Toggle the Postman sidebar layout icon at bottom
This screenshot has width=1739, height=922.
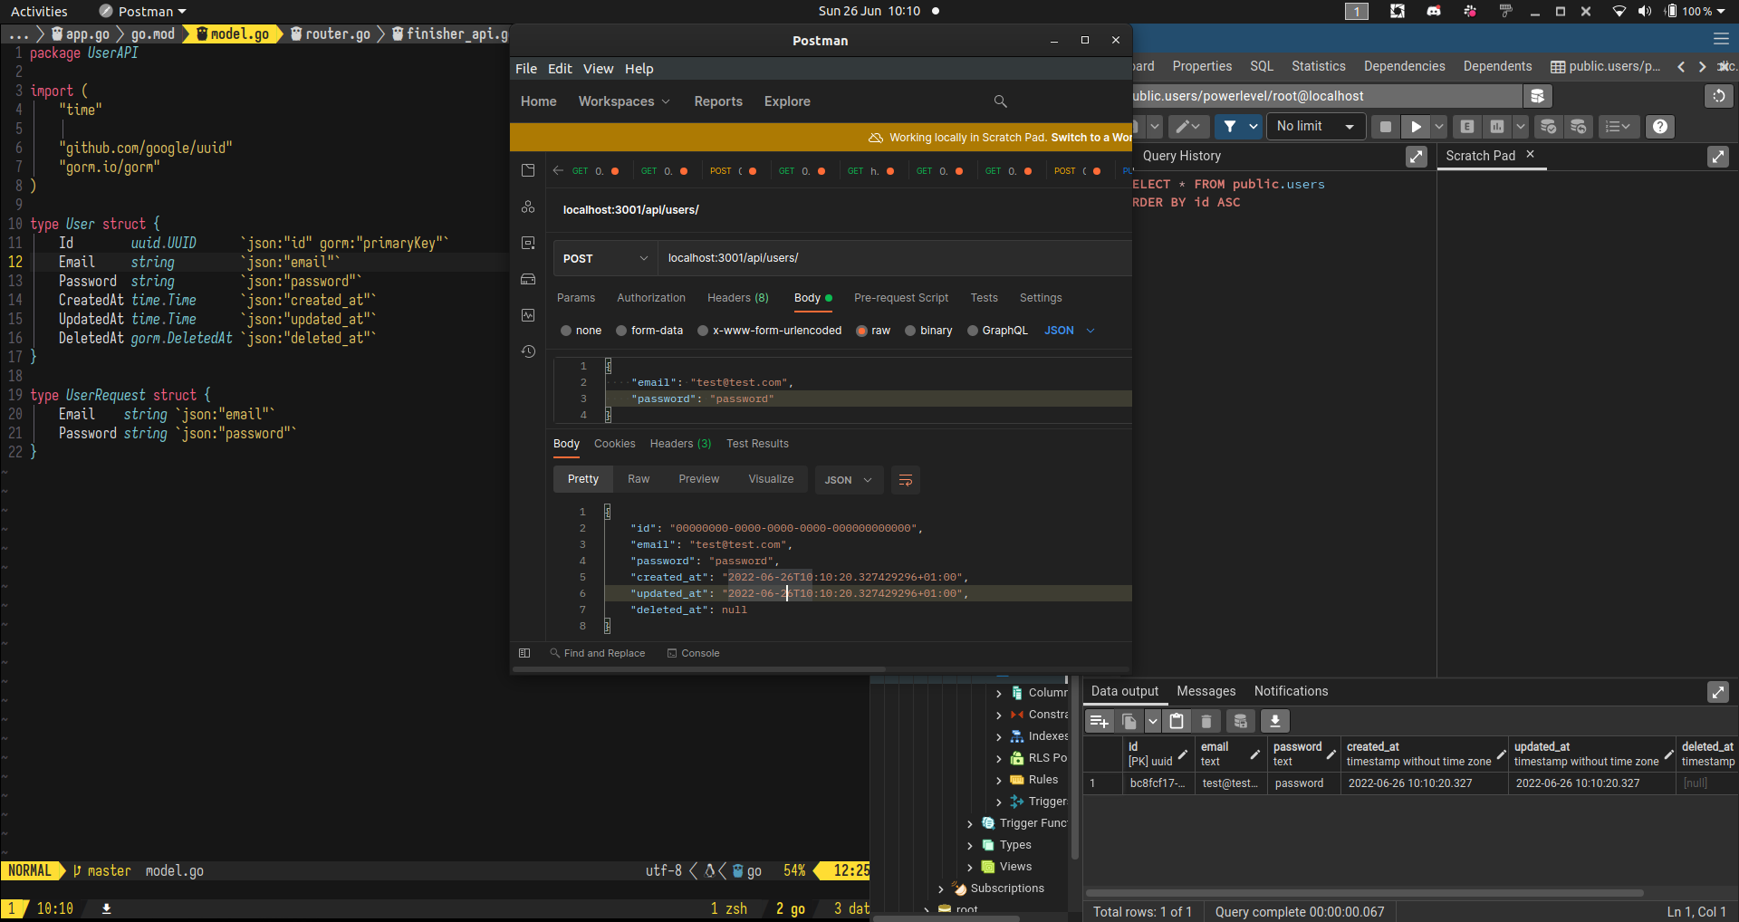tap(524, 653)
